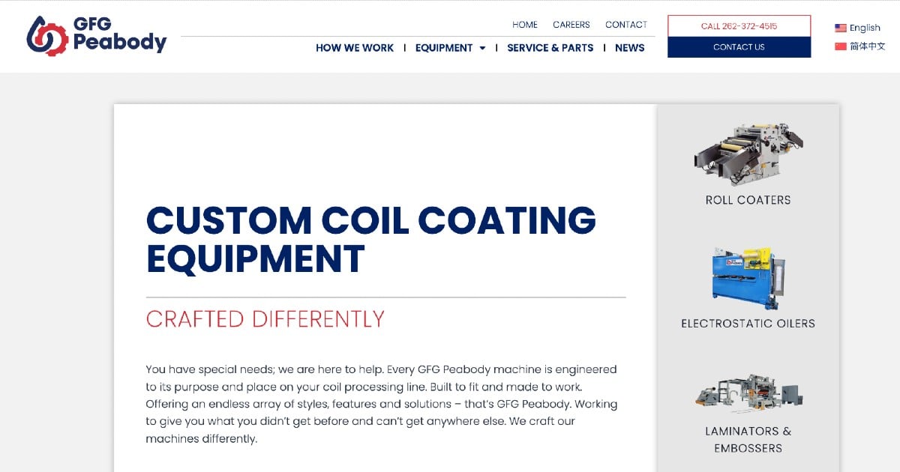The image size is (900, 472).
Task: Switch language to English
Action: click(865, 28)
